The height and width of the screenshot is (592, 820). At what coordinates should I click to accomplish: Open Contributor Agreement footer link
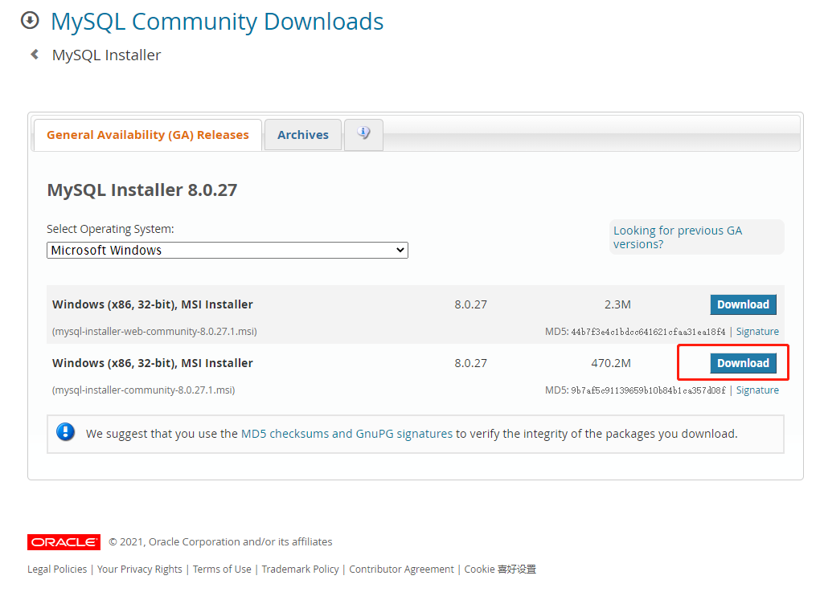pos(402,569)
